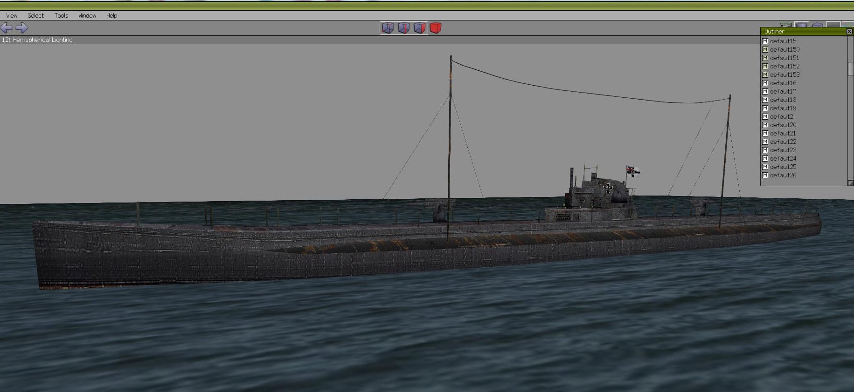Select default2 in the Outliner
The image size is (854, 392).
[781, 116]
